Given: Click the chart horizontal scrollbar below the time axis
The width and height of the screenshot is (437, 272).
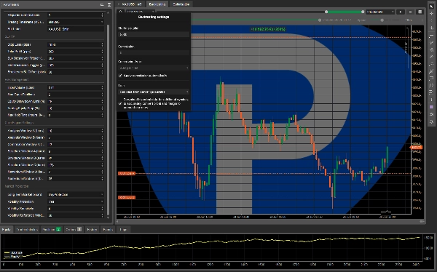Looking at the screenshot, I should 270,221.
